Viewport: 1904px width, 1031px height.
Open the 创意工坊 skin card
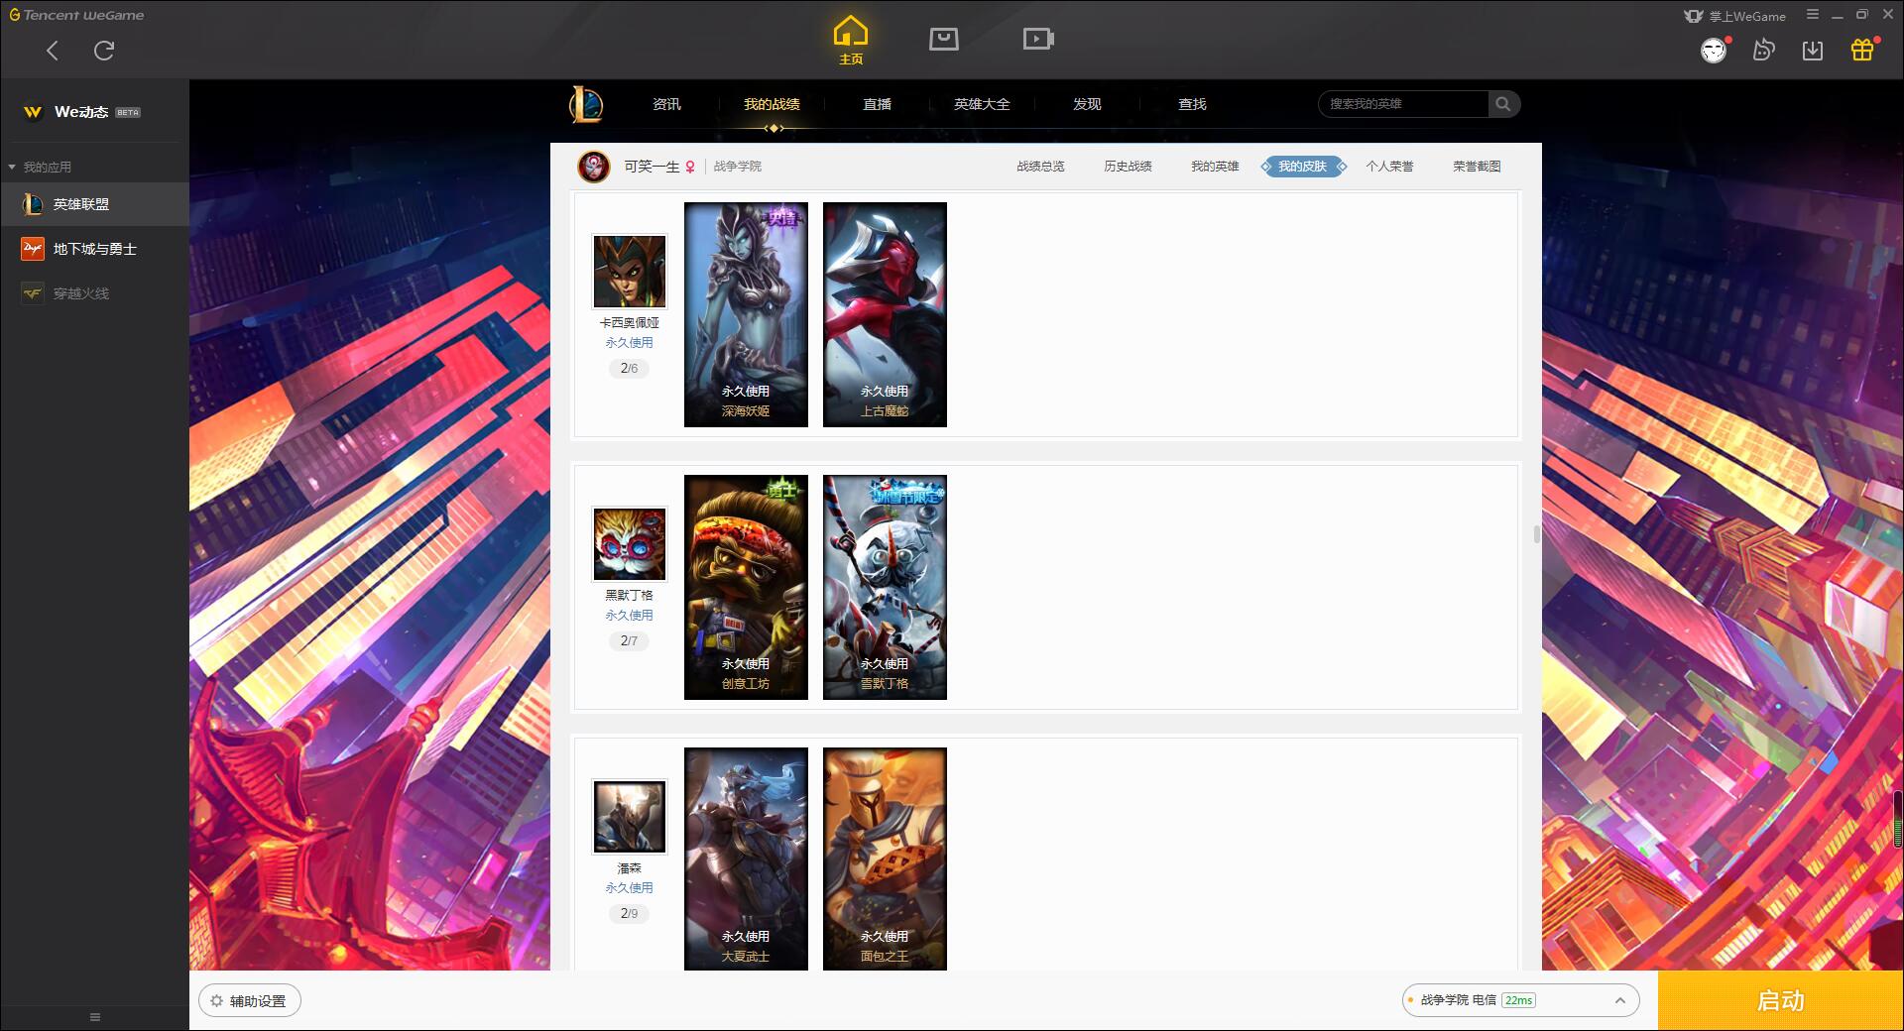pyautogui.click(x=746, y=588)
